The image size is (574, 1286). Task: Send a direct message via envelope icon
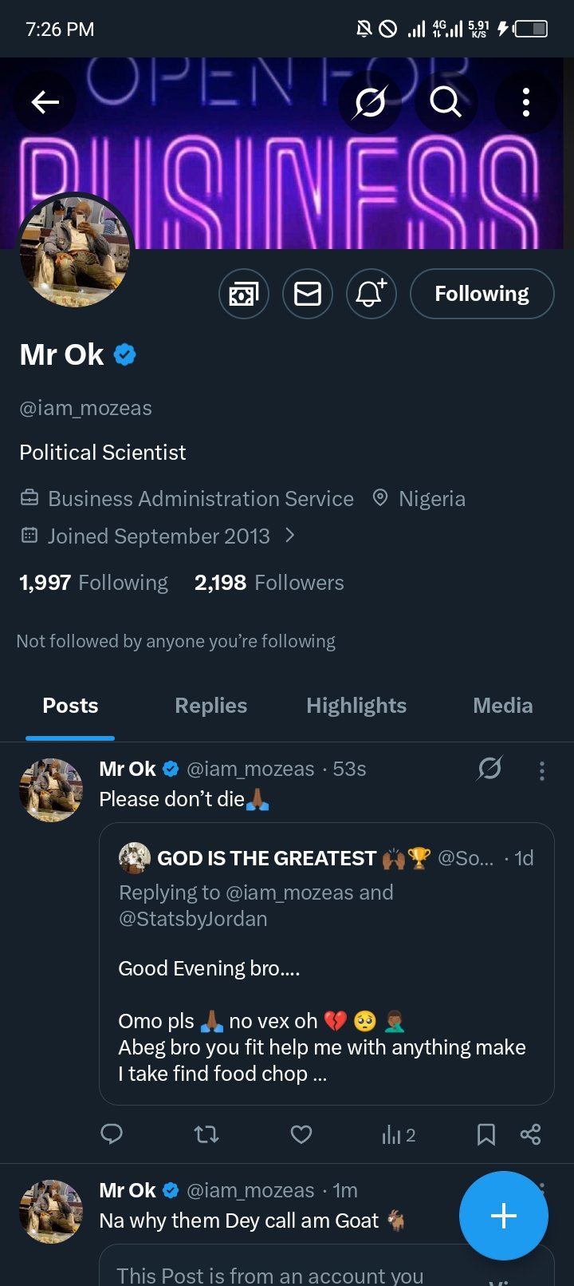pos(308,294)
